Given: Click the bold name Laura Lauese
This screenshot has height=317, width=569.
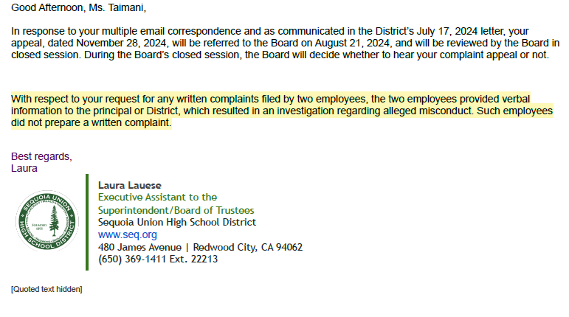Looking at the screenshot, I should pos(129,185).
